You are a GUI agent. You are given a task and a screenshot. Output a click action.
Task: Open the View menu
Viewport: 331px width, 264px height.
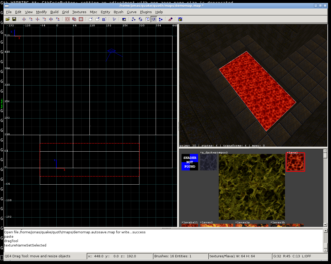(x=29, y=12)
